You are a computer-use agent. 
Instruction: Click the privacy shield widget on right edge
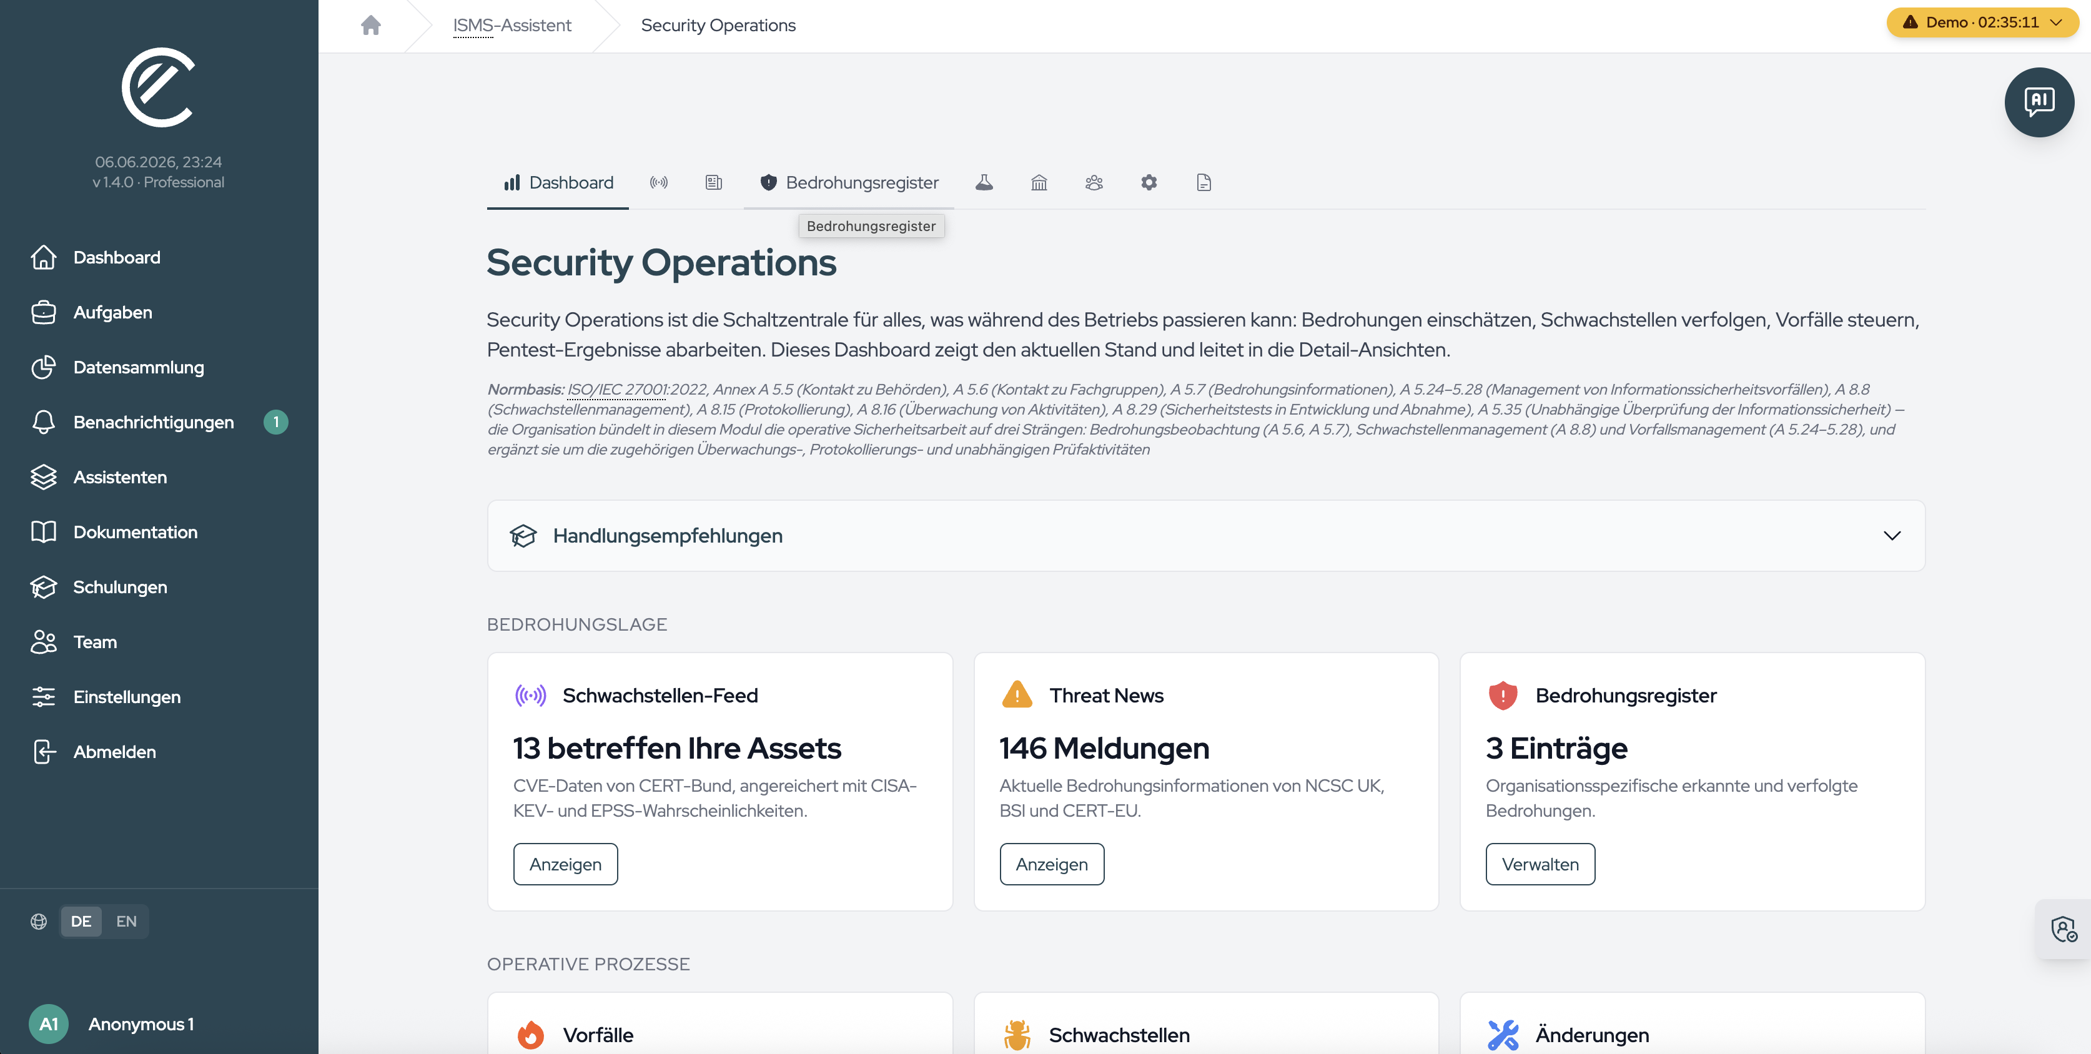pos(2063,929)
